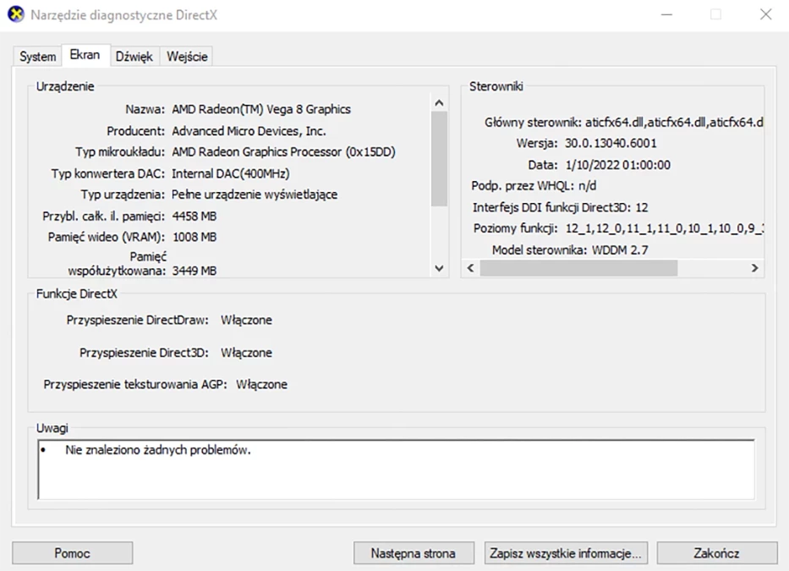
Task: Click the Urządzenie scroll up arrow
Action: (x=439, y=102)
